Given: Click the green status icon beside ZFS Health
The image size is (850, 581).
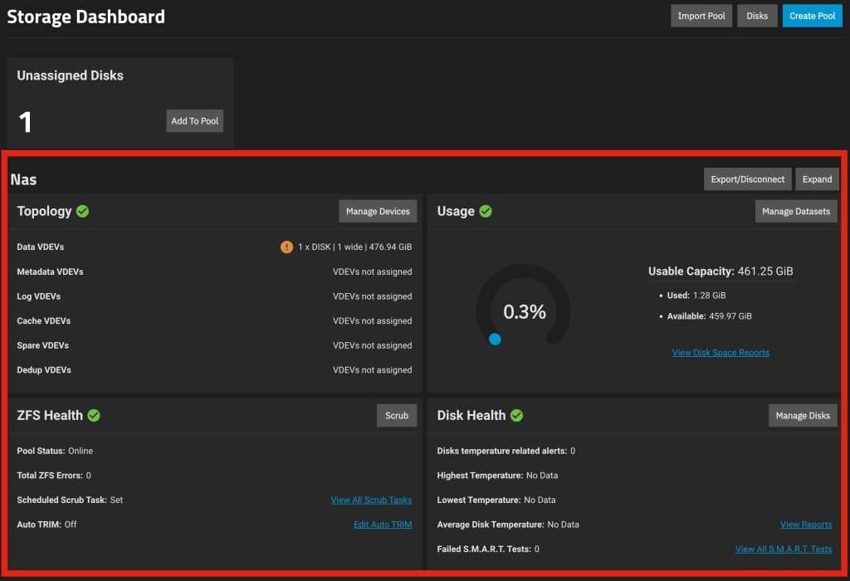Looking at the screenshot, I should coord(94,415).
